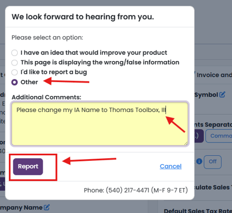Edit the Company Name pencil icon
This screenshot has height=213, width=232.
(47, 207)
